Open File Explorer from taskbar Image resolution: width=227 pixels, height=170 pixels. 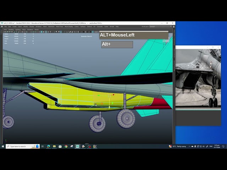click(x=54, y=146)
